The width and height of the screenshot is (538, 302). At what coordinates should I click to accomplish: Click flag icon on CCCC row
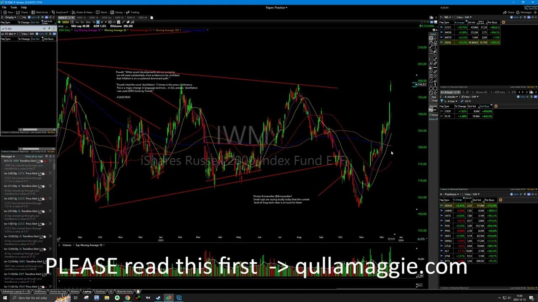[x=442, y=27]
